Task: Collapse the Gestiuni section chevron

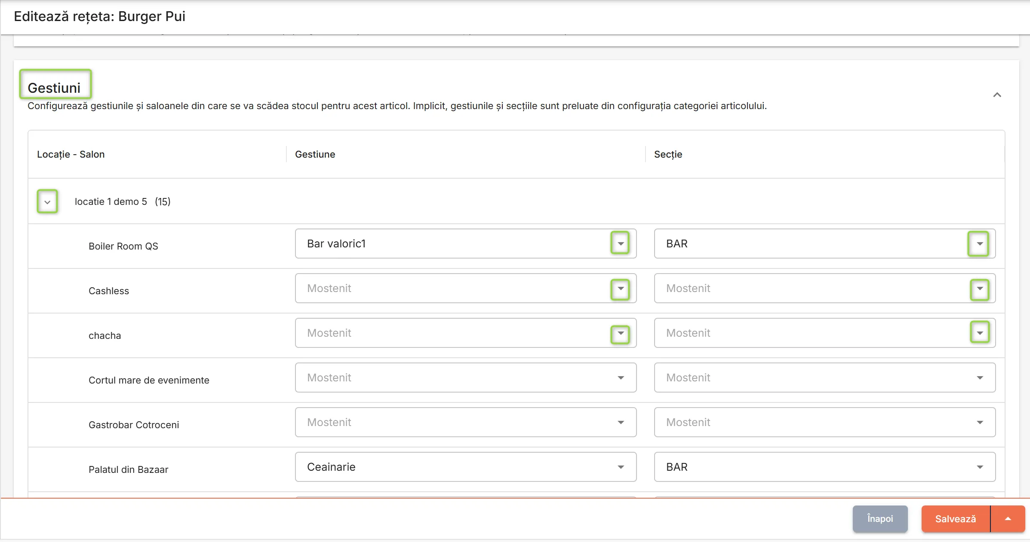Action: point(997,95)
